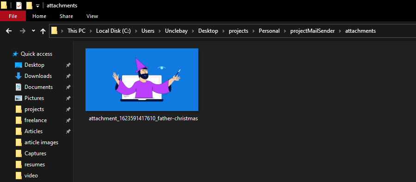416x182 pixels.
Task: Open the Customize Quick Access Toolbar dropdown
Action: 38,6
